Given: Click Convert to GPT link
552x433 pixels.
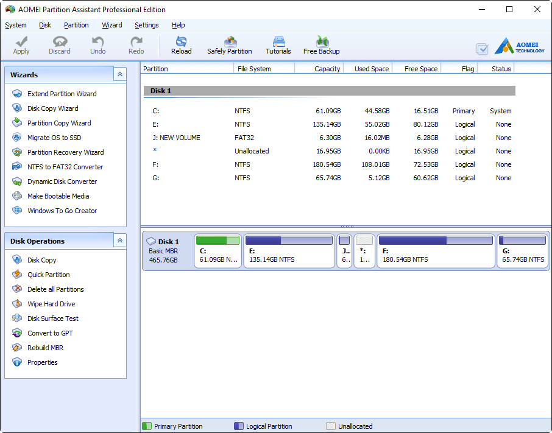Looking at the screenshot, I should [x=50, y=333].
